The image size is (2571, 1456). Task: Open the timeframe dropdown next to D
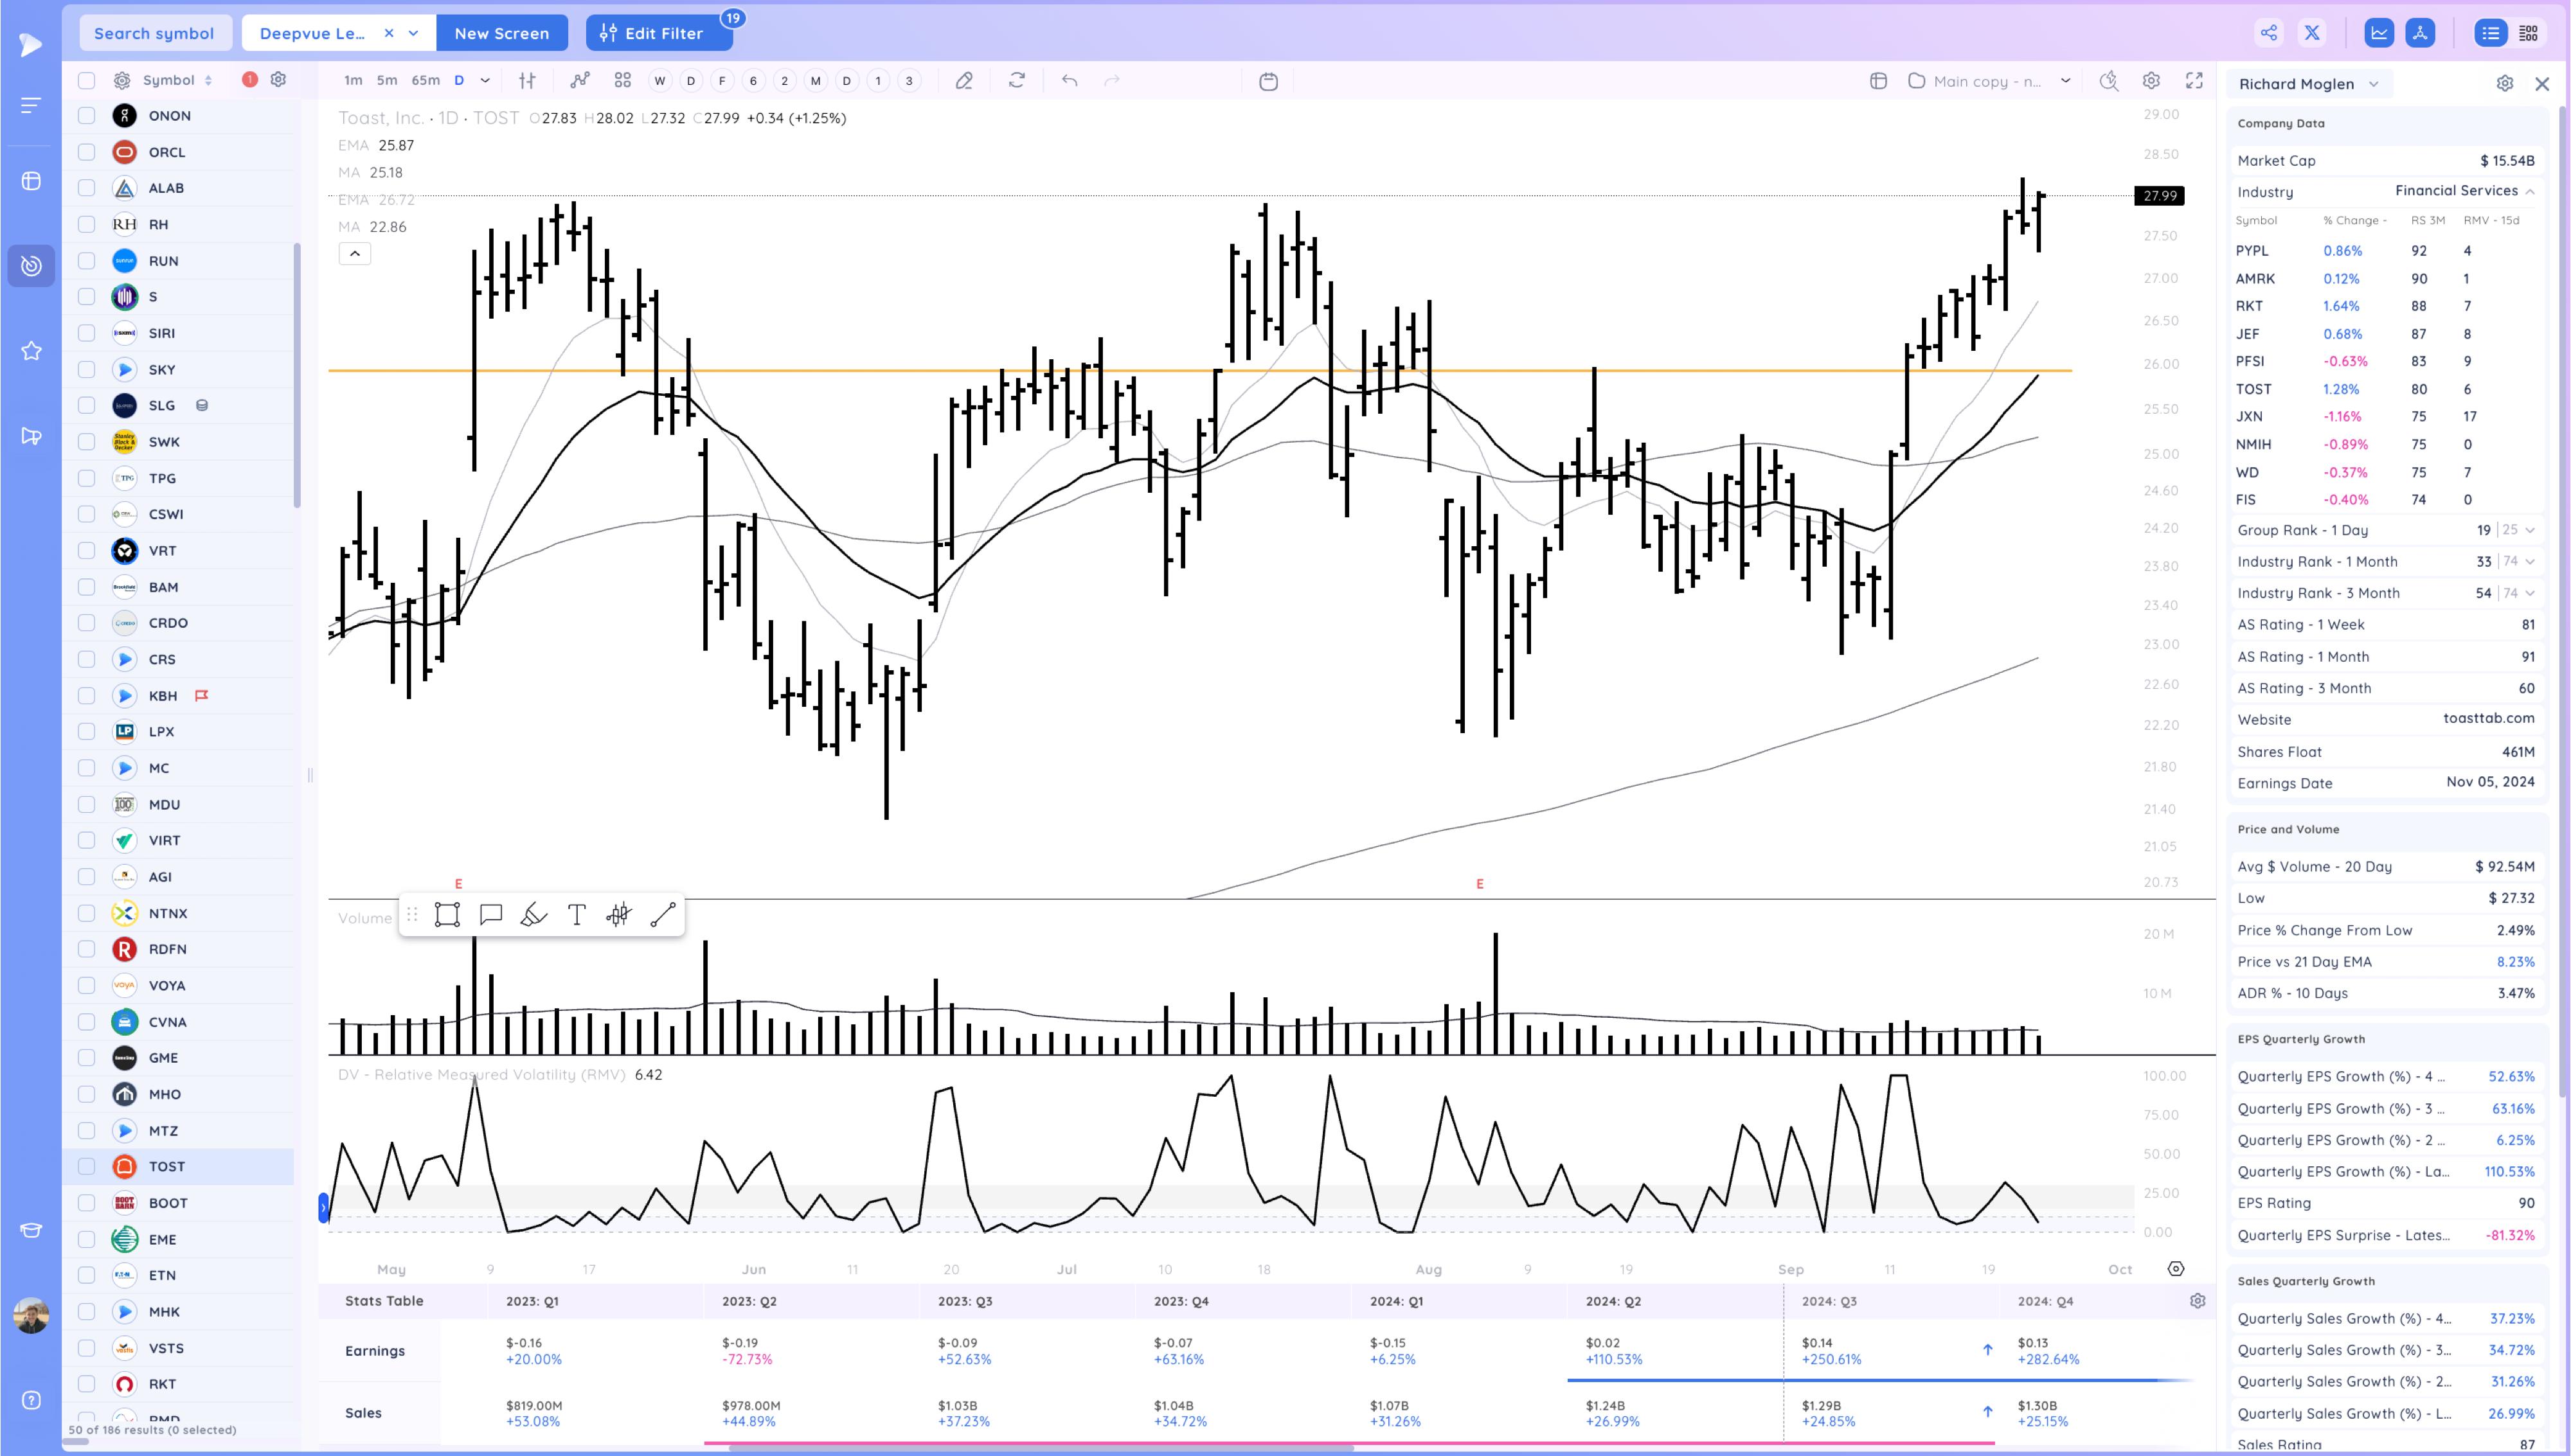pyautogui.click(x=484, y=80)
